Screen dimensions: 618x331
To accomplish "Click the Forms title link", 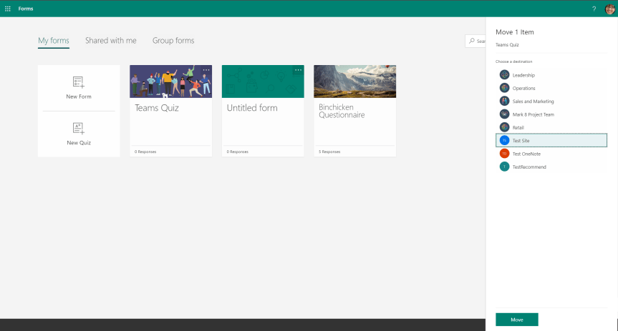I will 26,9.
